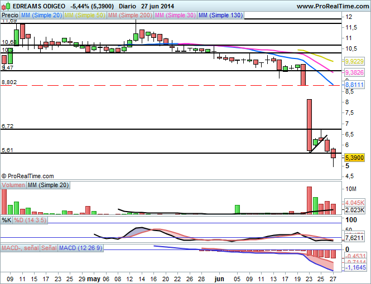Open the MM (Simple 50) label
The image size is (371, 284).
click(x=85, y=16)
